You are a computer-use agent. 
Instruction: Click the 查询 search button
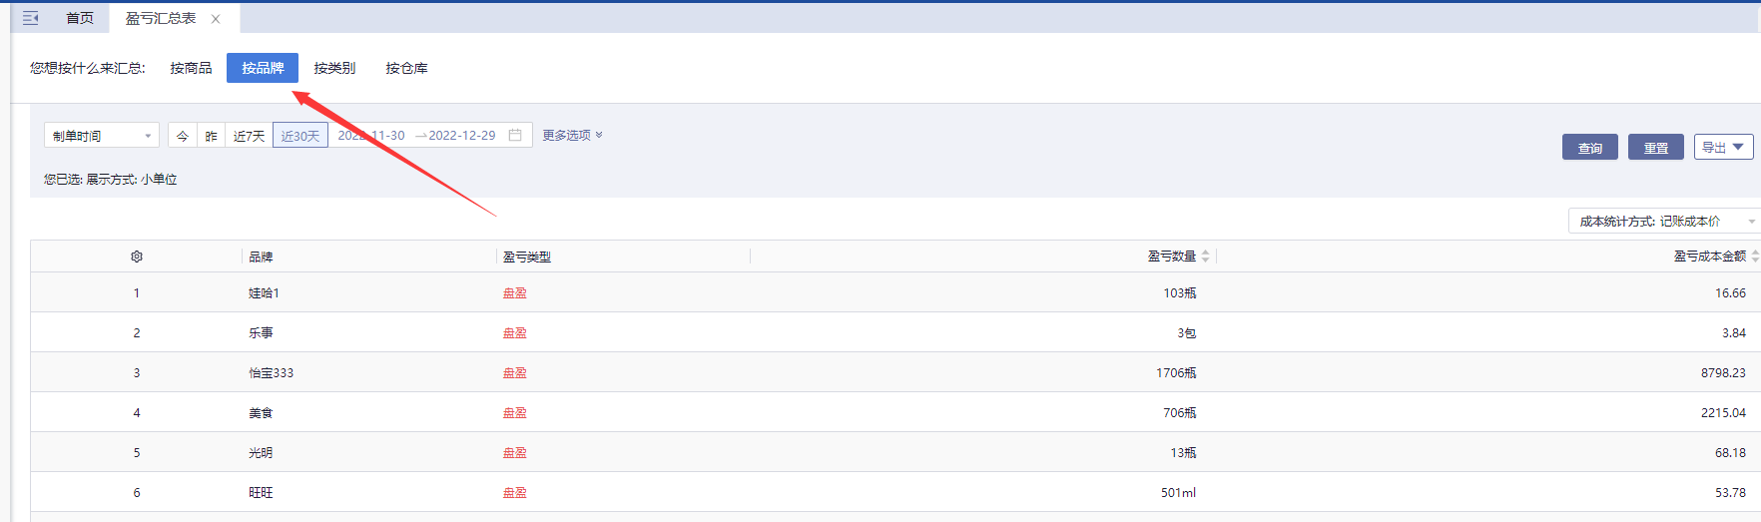click(1589, 148)
